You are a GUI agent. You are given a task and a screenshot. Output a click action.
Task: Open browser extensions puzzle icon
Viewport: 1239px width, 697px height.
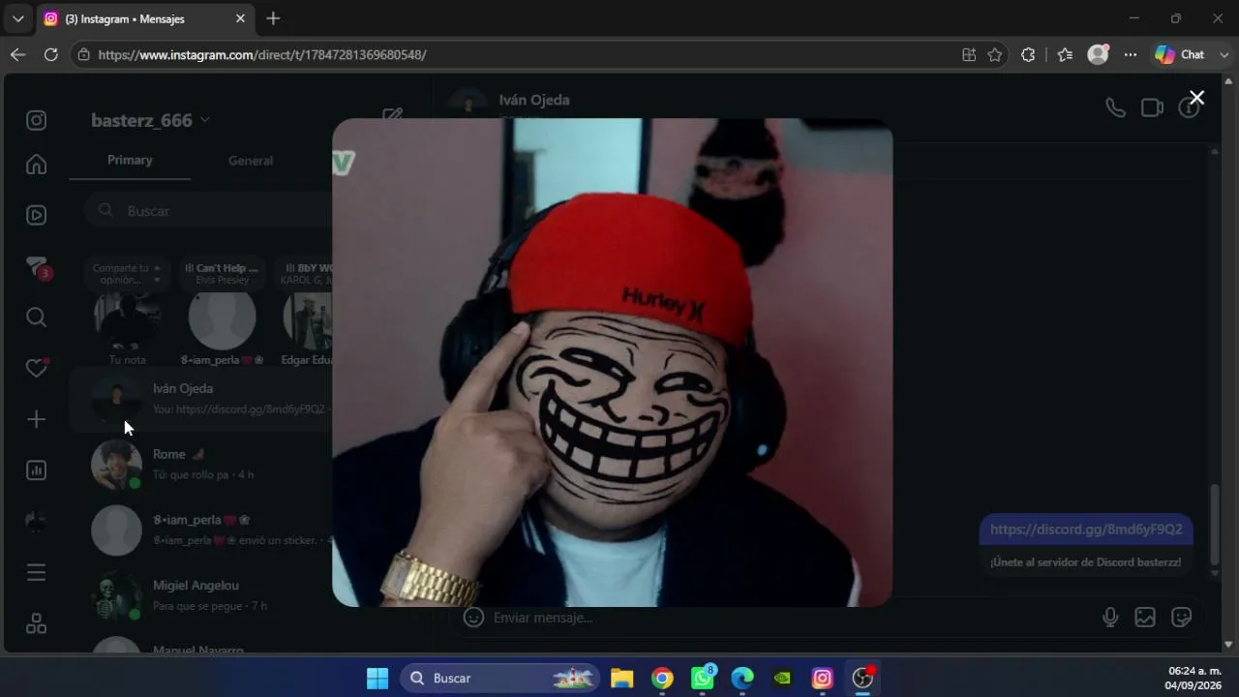coord(1028,55)
